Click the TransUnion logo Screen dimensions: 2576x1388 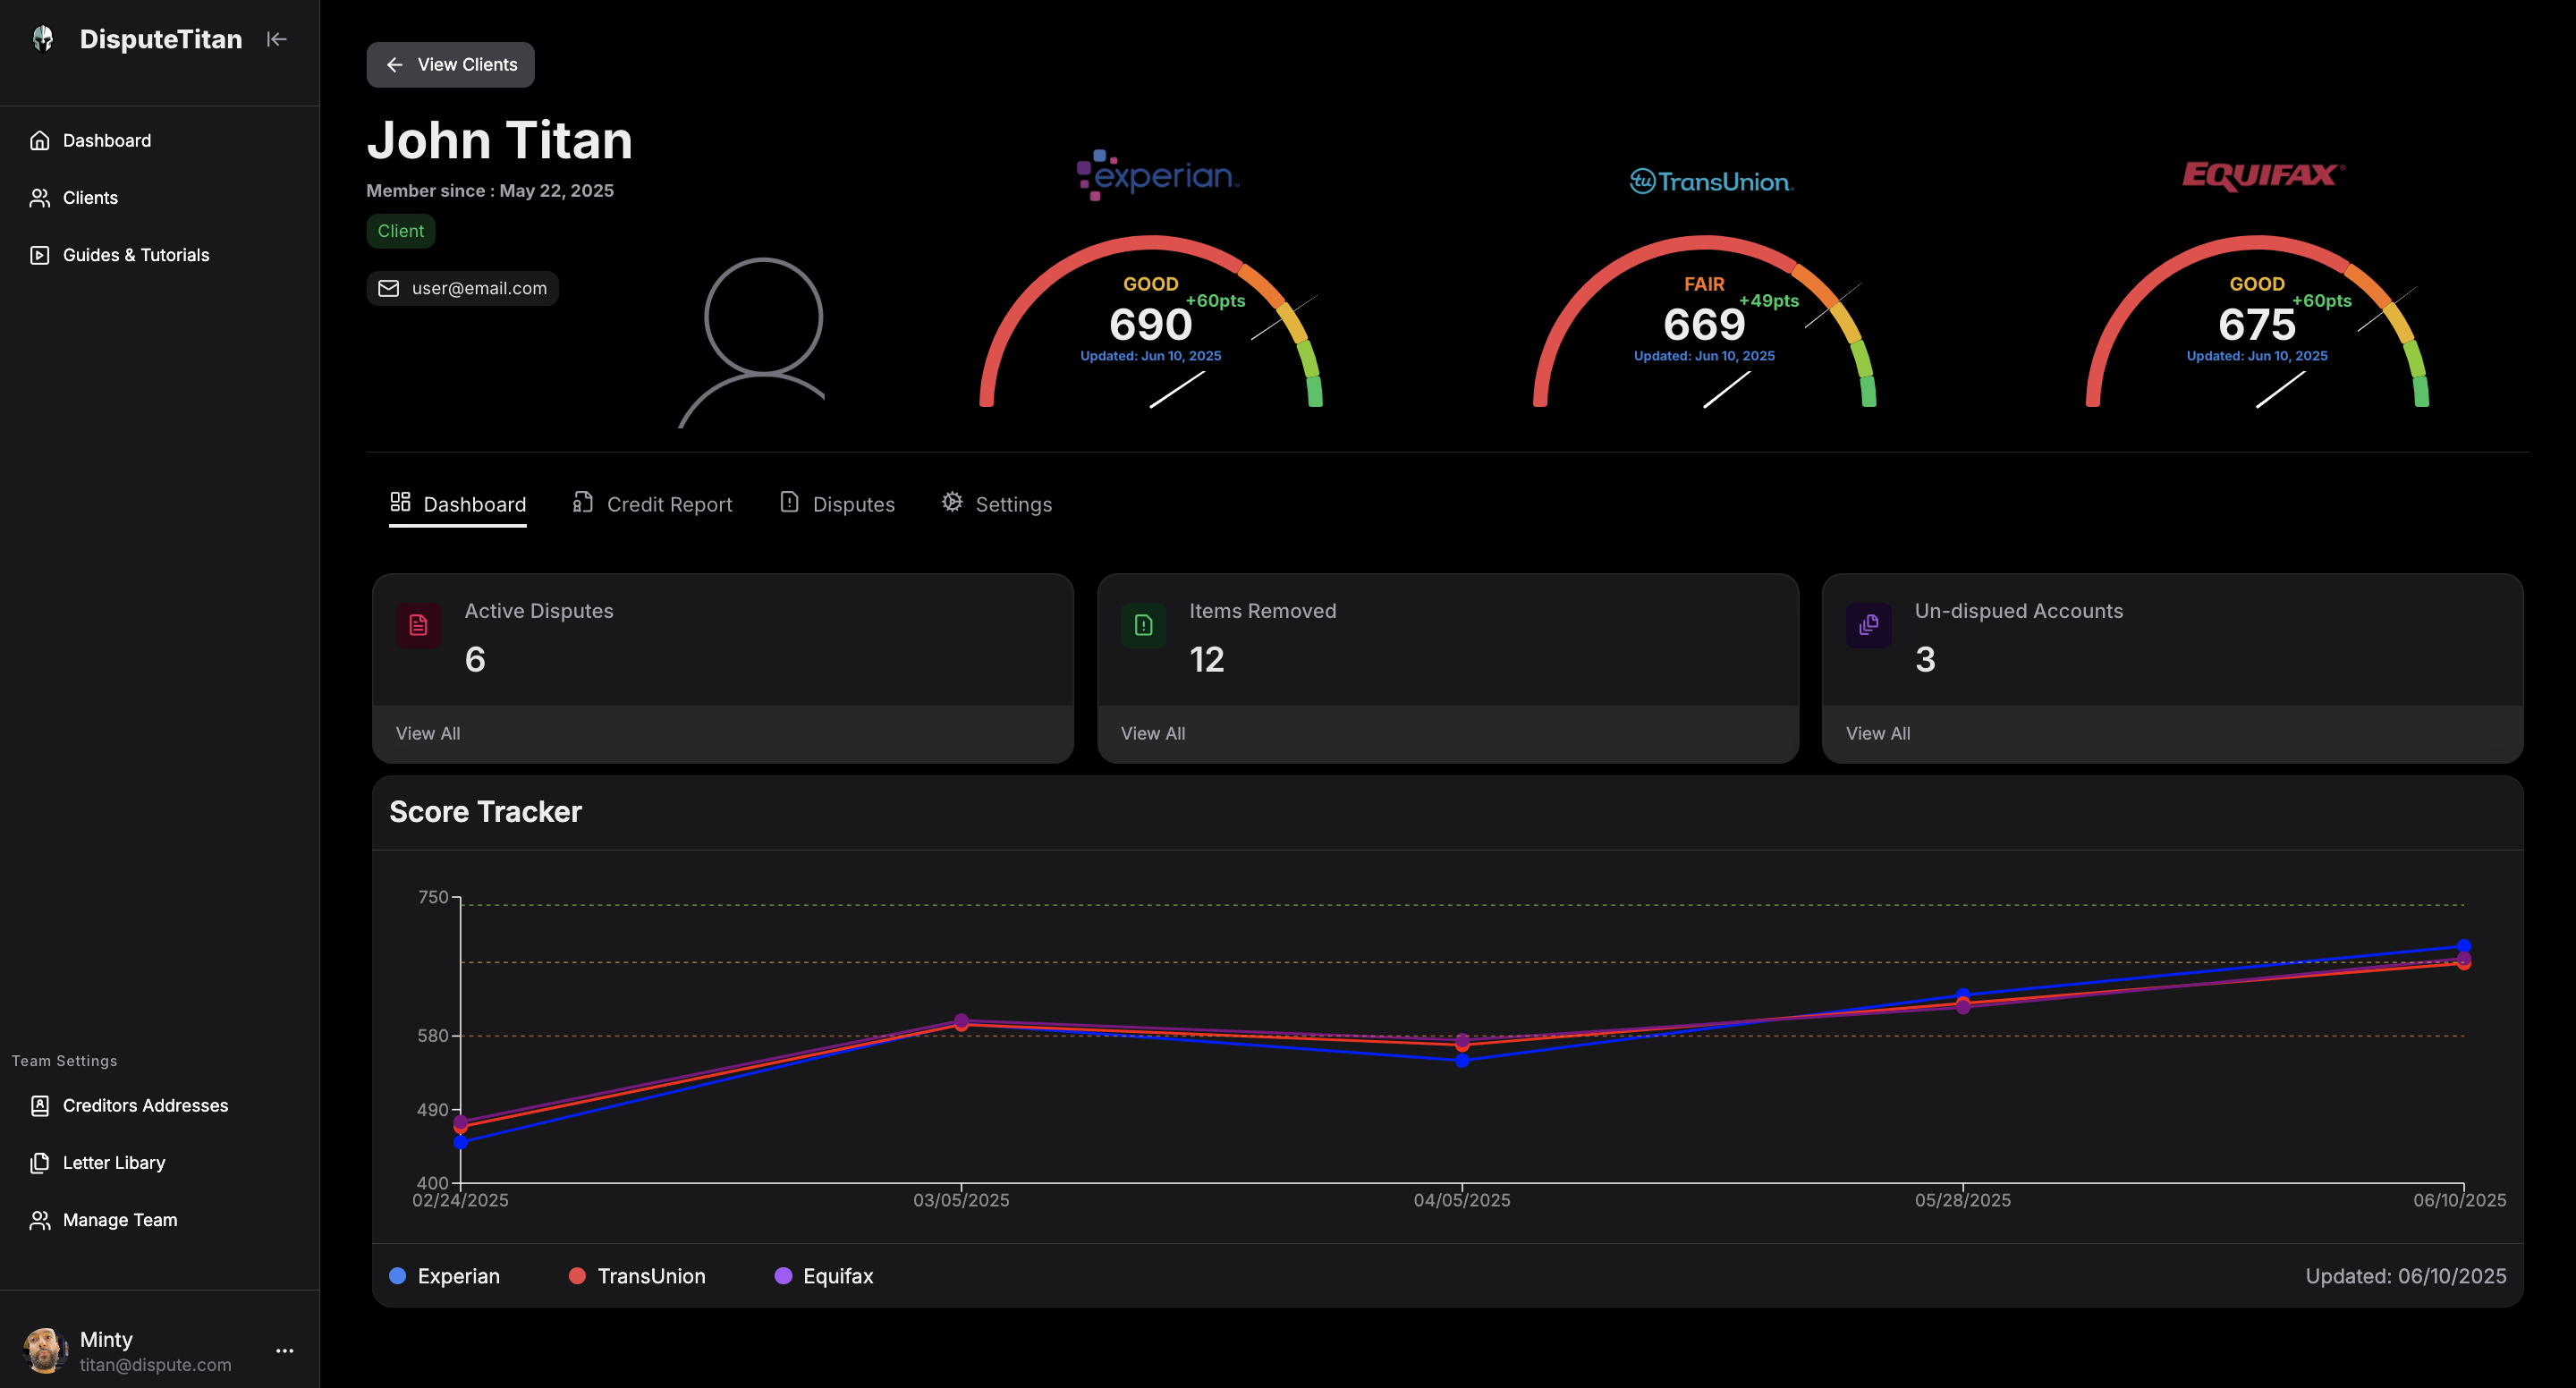(x=1711, y=181)
